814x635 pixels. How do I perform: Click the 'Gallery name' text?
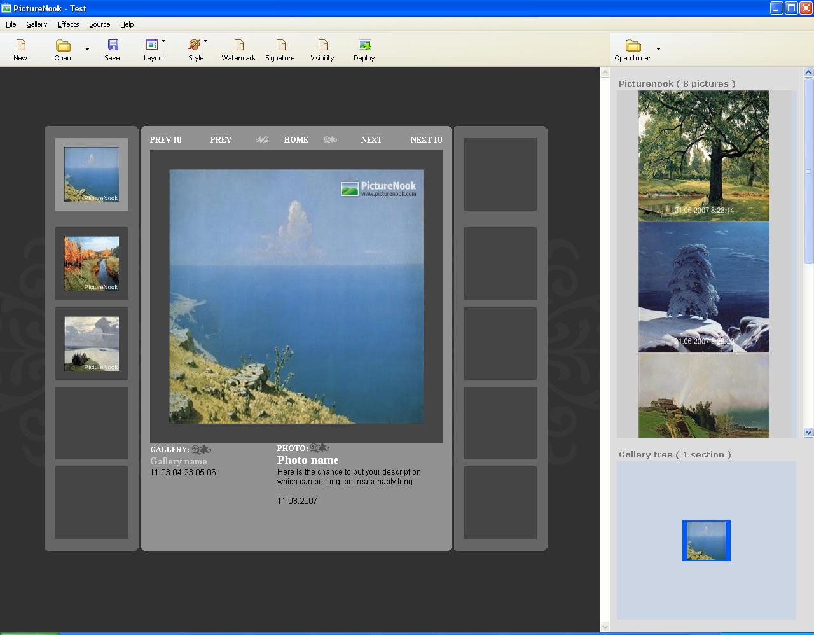pos(179,461)
